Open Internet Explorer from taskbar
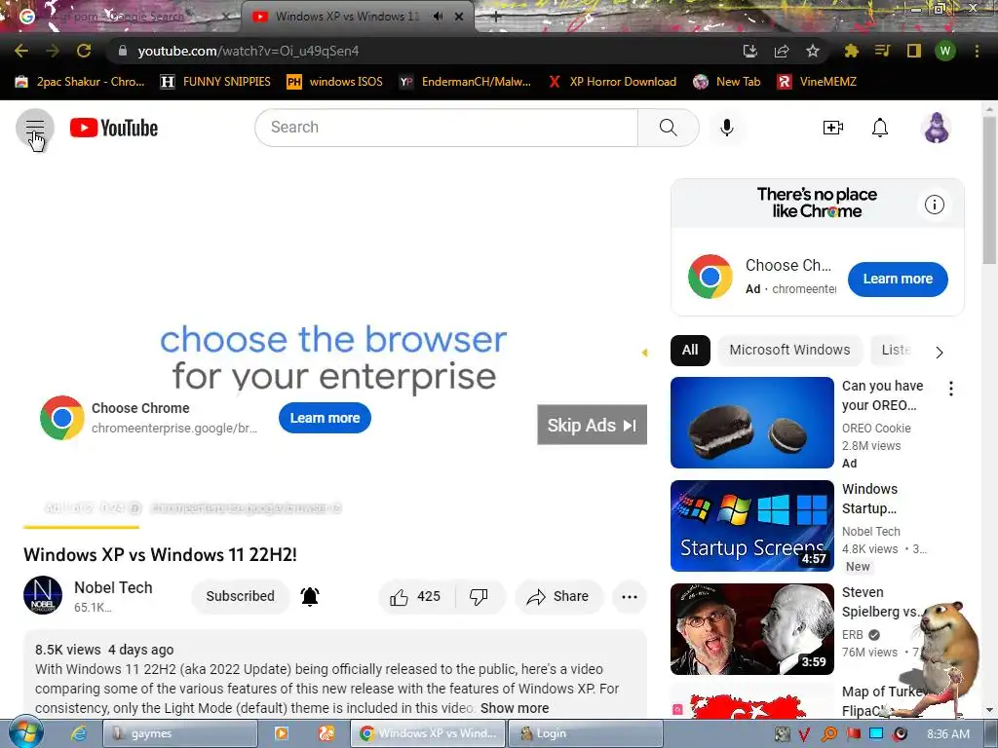Screen dimensions: 998x748 tap(79, 733)
